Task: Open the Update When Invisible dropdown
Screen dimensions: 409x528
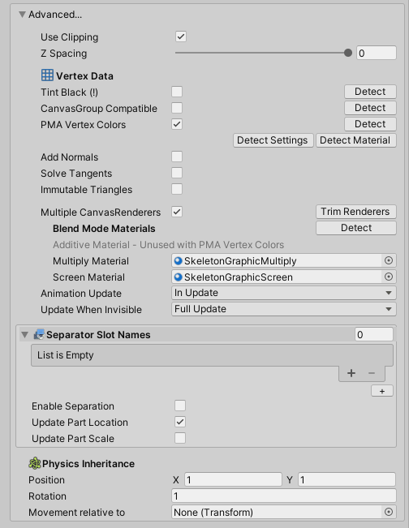Action: point(284,309)
